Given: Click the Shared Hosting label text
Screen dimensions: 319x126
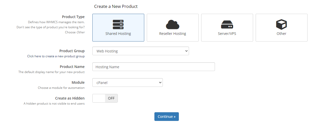Looking at the screenshot, I should (x=118, y=34).
